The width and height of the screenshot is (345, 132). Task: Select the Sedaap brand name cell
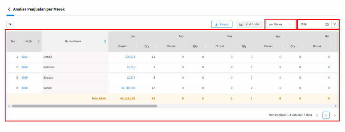[75, 77]
